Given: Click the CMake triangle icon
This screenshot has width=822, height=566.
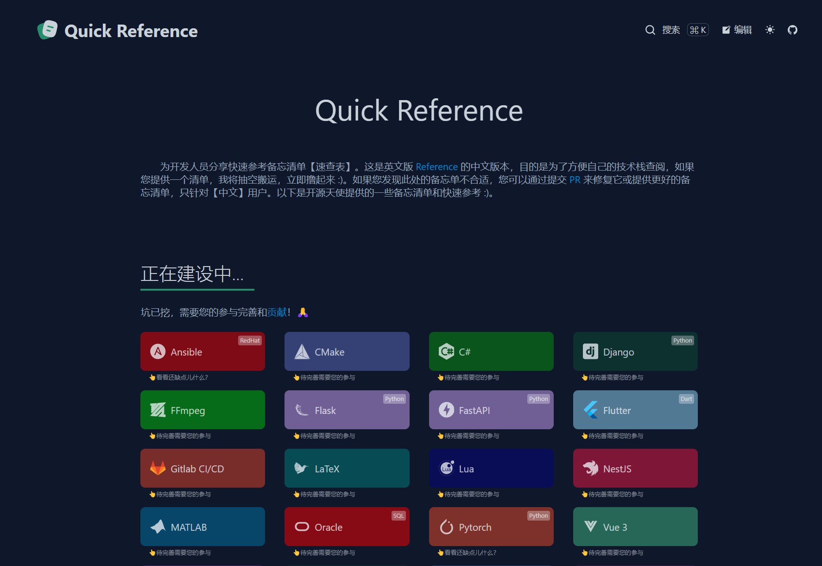Looking at the screenshot, I should (302, 351).
